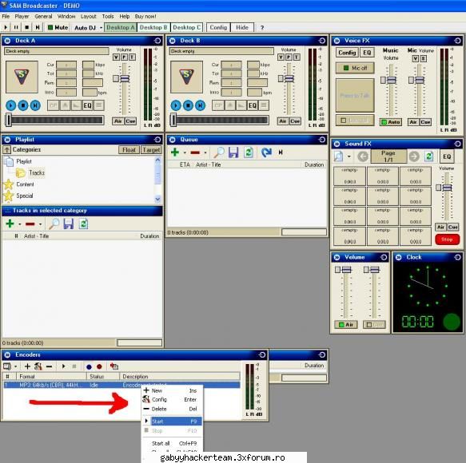Add tracks in selected category plus
Image resolution: width=466 pixels, height=463 pixels.
pyautogui.click(x=10, y=224)
